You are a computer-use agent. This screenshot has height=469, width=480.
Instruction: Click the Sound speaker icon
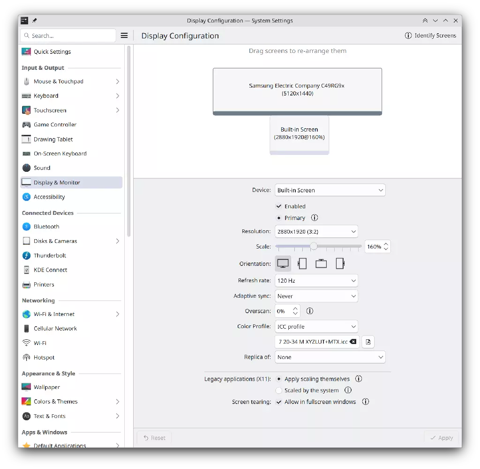click(27, 168)
